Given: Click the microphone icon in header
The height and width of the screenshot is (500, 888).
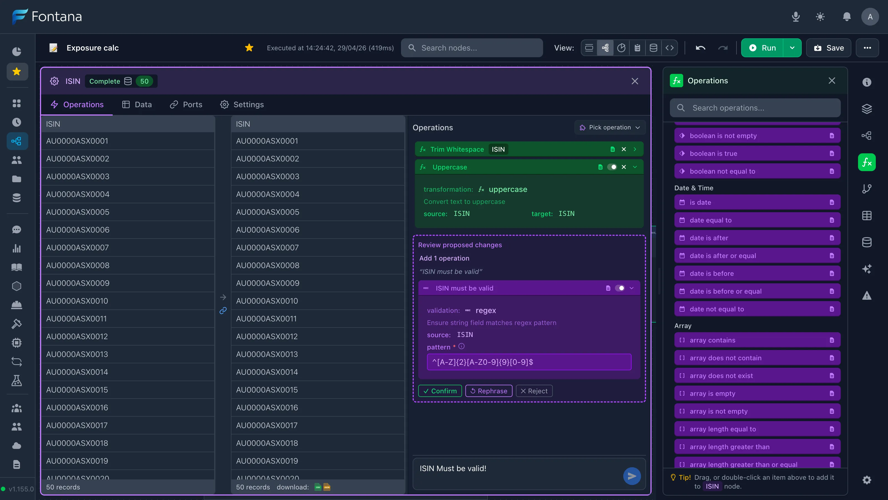Looking at the screenshot, I should 796,17.
